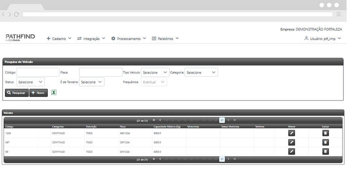The height and width of the screenshot is (174, 347).
Task: Open the Processamento menu
Action: [x=129, y=38]
